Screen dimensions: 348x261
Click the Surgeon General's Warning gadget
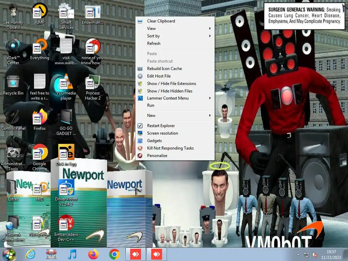(x=304, y=16)
